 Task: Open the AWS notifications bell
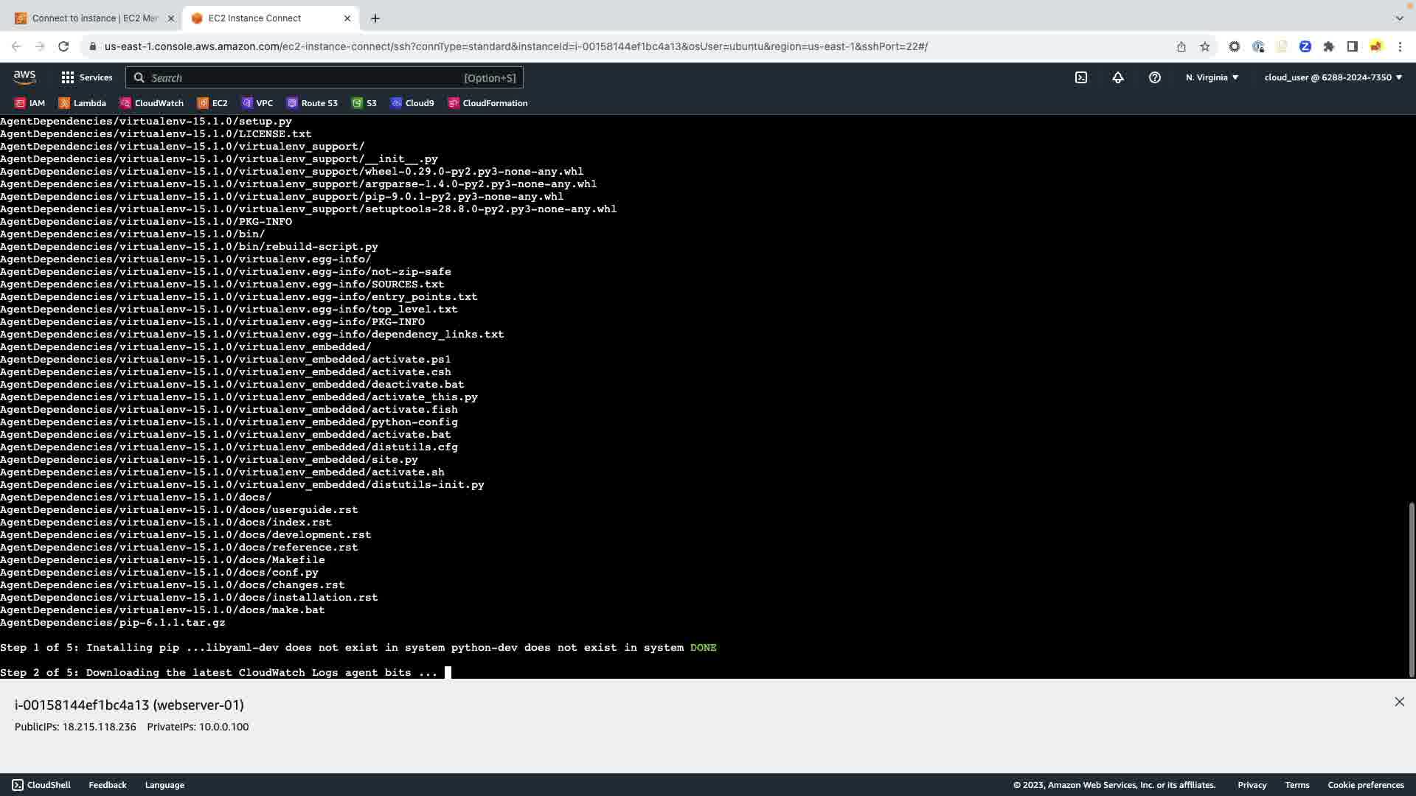[1118, 77]
